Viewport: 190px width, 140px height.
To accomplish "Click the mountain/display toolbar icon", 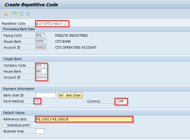I will tap(6, 13).
